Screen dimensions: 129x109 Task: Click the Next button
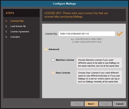pos(91,104)
